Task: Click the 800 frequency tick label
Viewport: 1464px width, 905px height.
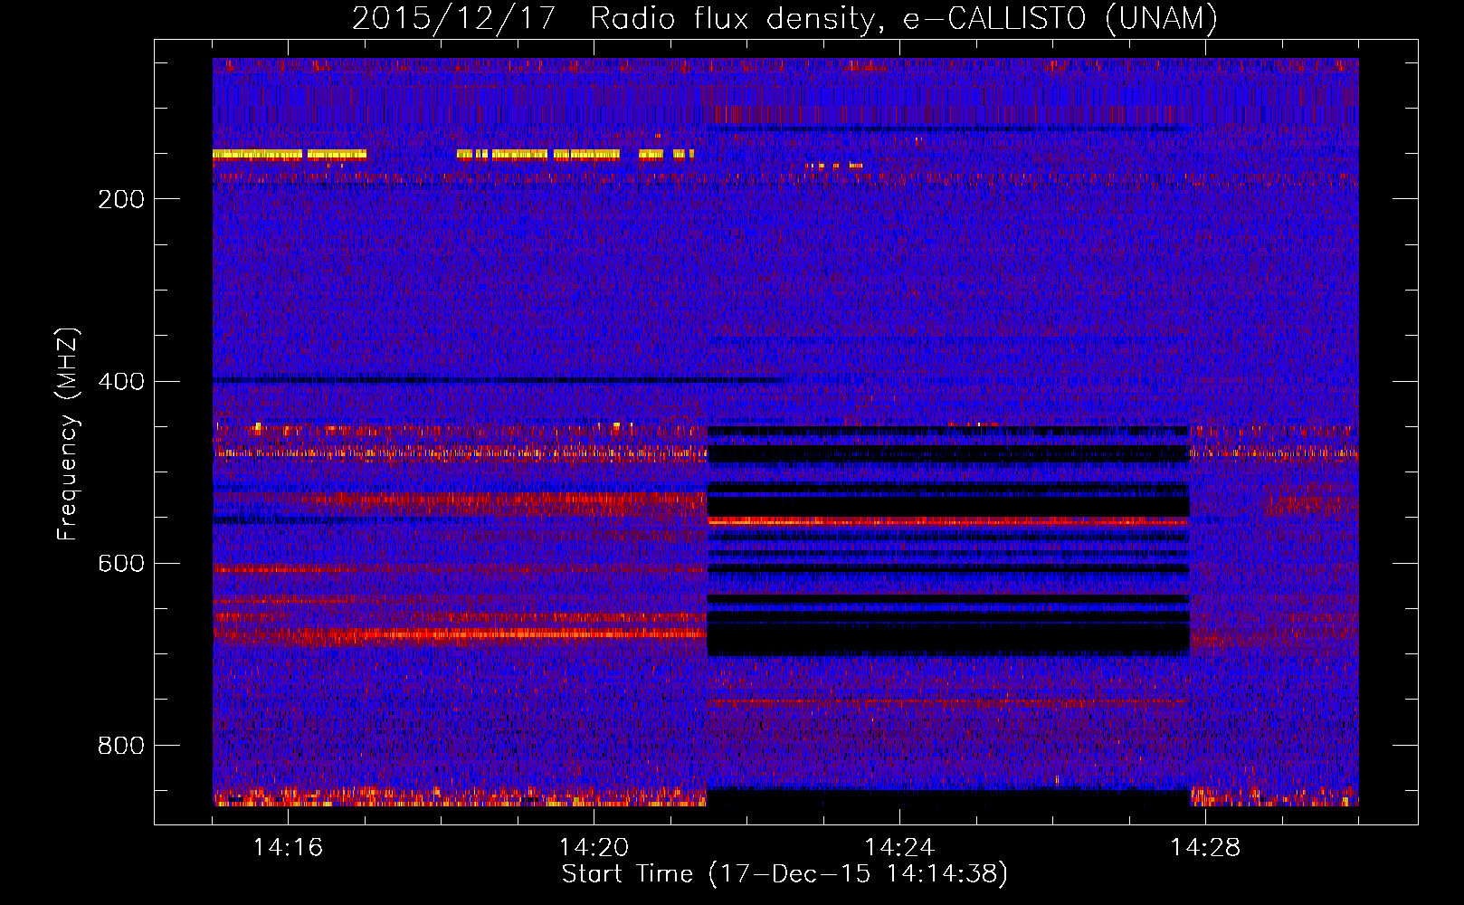Action: coord(120,746)
